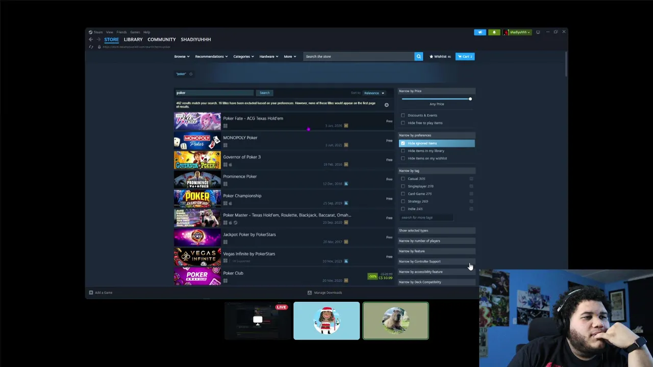
Task: Switch to the COMMUNITY tab
Action: pos(161,39)
